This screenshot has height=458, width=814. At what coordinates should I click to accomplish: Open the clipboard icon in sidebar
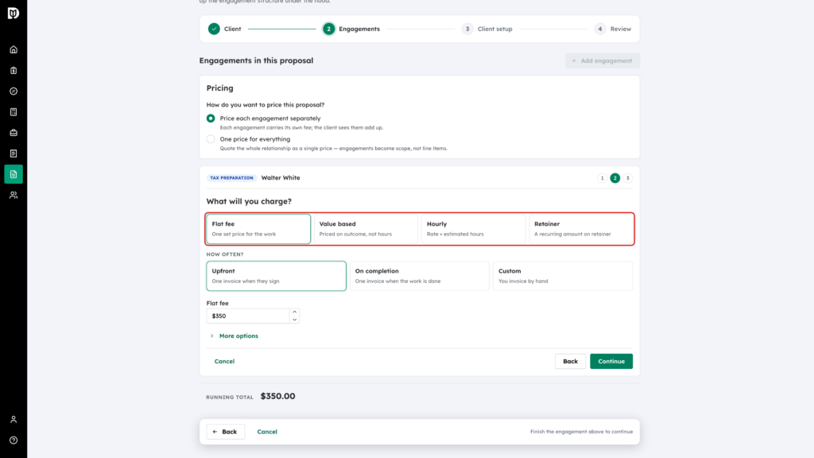pyautogui.click(x=14, y=71)
